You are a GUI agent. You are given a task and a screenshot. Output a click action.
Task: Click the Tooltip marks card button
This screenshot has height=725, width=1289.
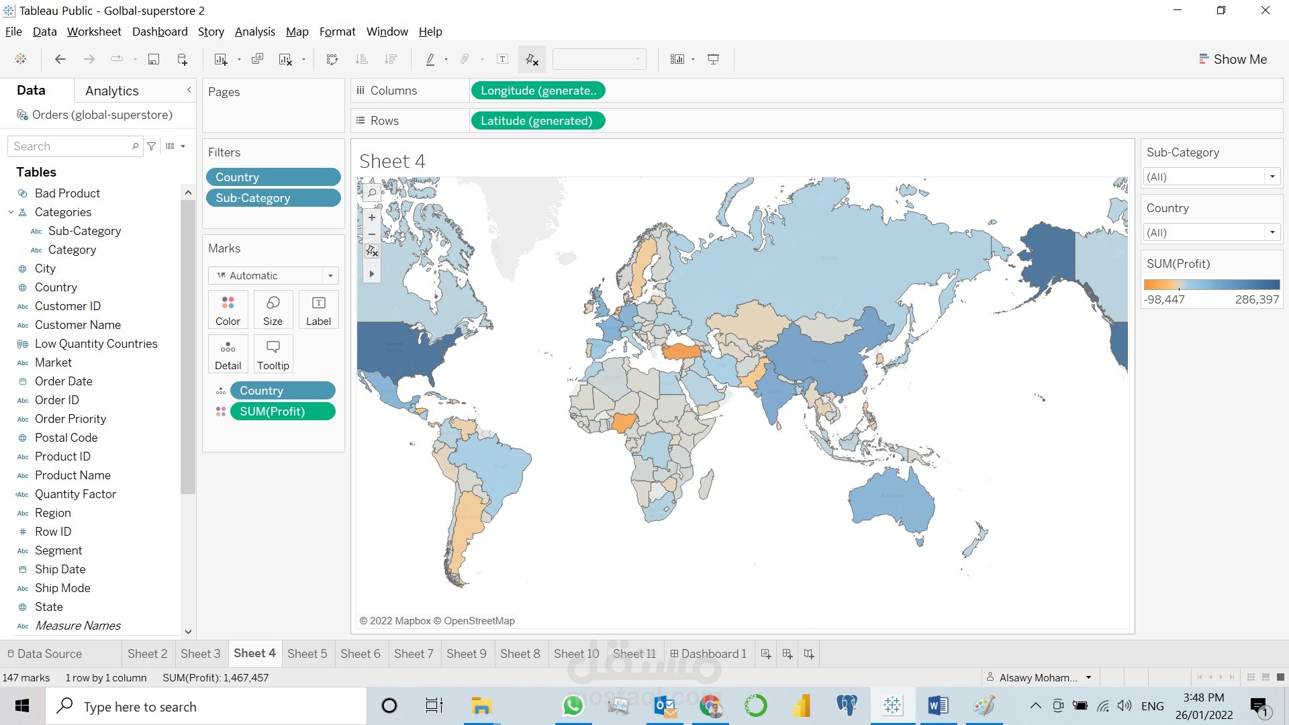[273, 354]
